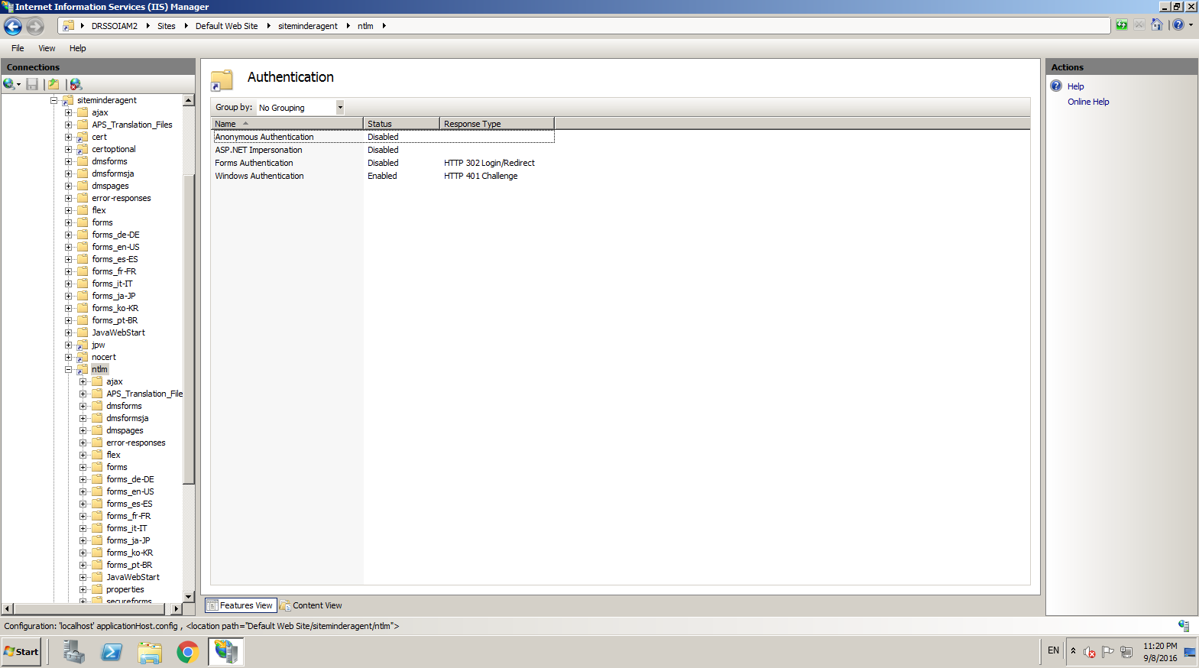The height and width of the screenshot is (668, 1199).
Task: Click the Help link in Actions pane
Action: tap(1076, 86)
